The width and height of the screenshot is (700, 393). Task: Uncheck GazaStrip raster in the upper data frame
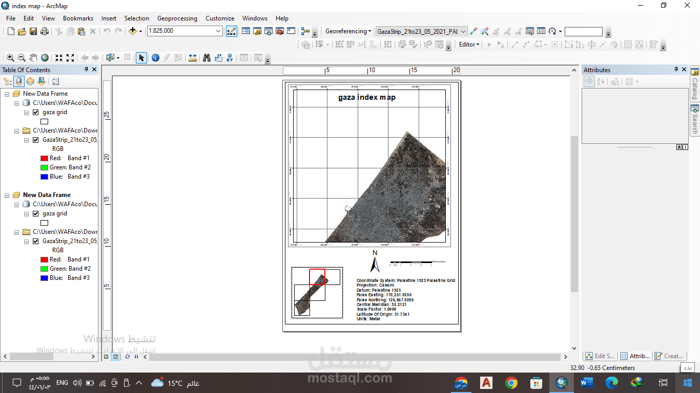click(35, 140)
